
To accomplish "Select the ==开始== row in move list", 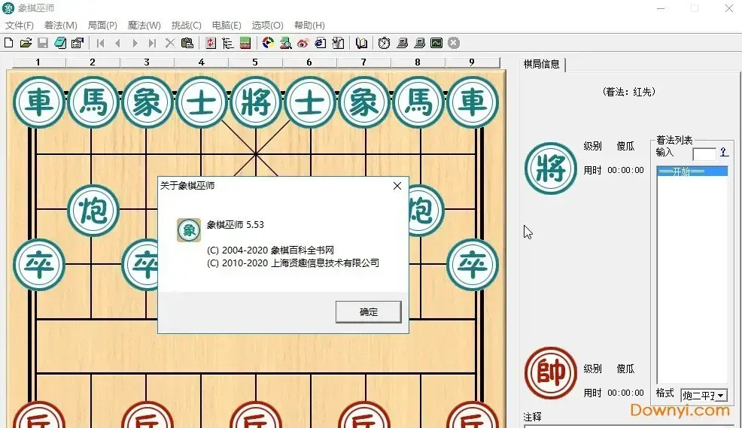I will click(x=692, y=172).
